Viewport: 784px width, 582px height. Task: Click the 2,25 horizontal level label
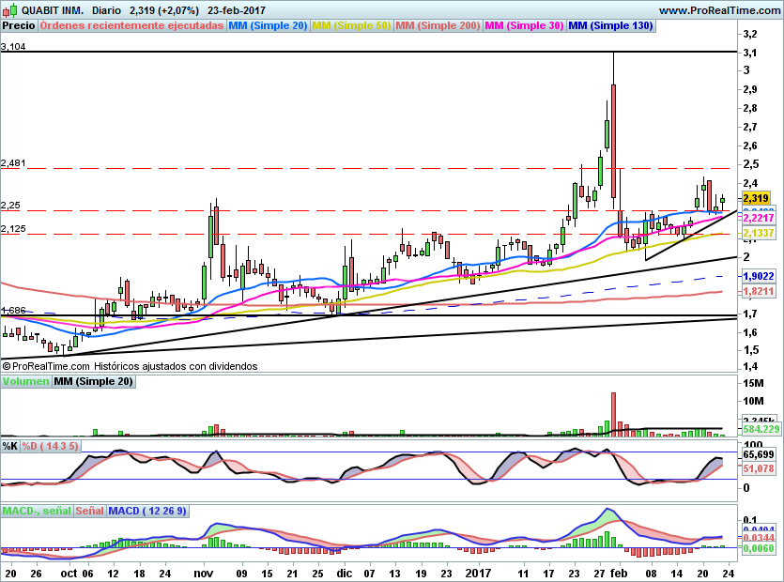pyautogui.click(x=10, y=205)
